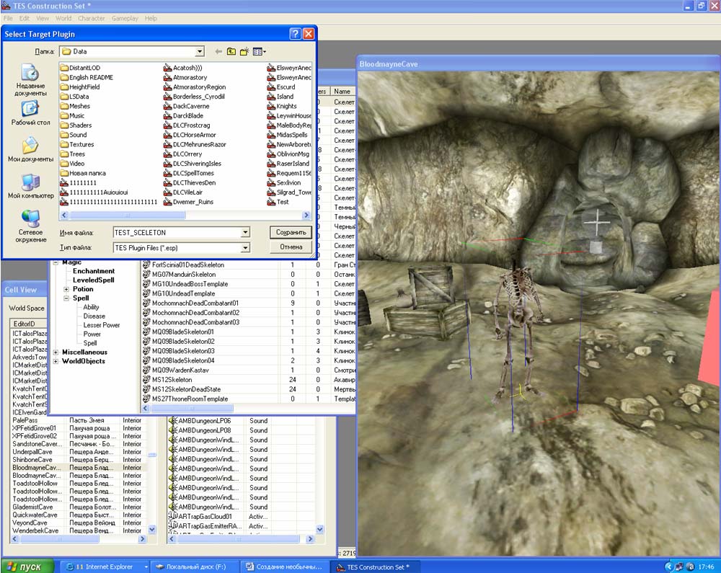
Task: Select the PalePass cell row
Action: 78,420
